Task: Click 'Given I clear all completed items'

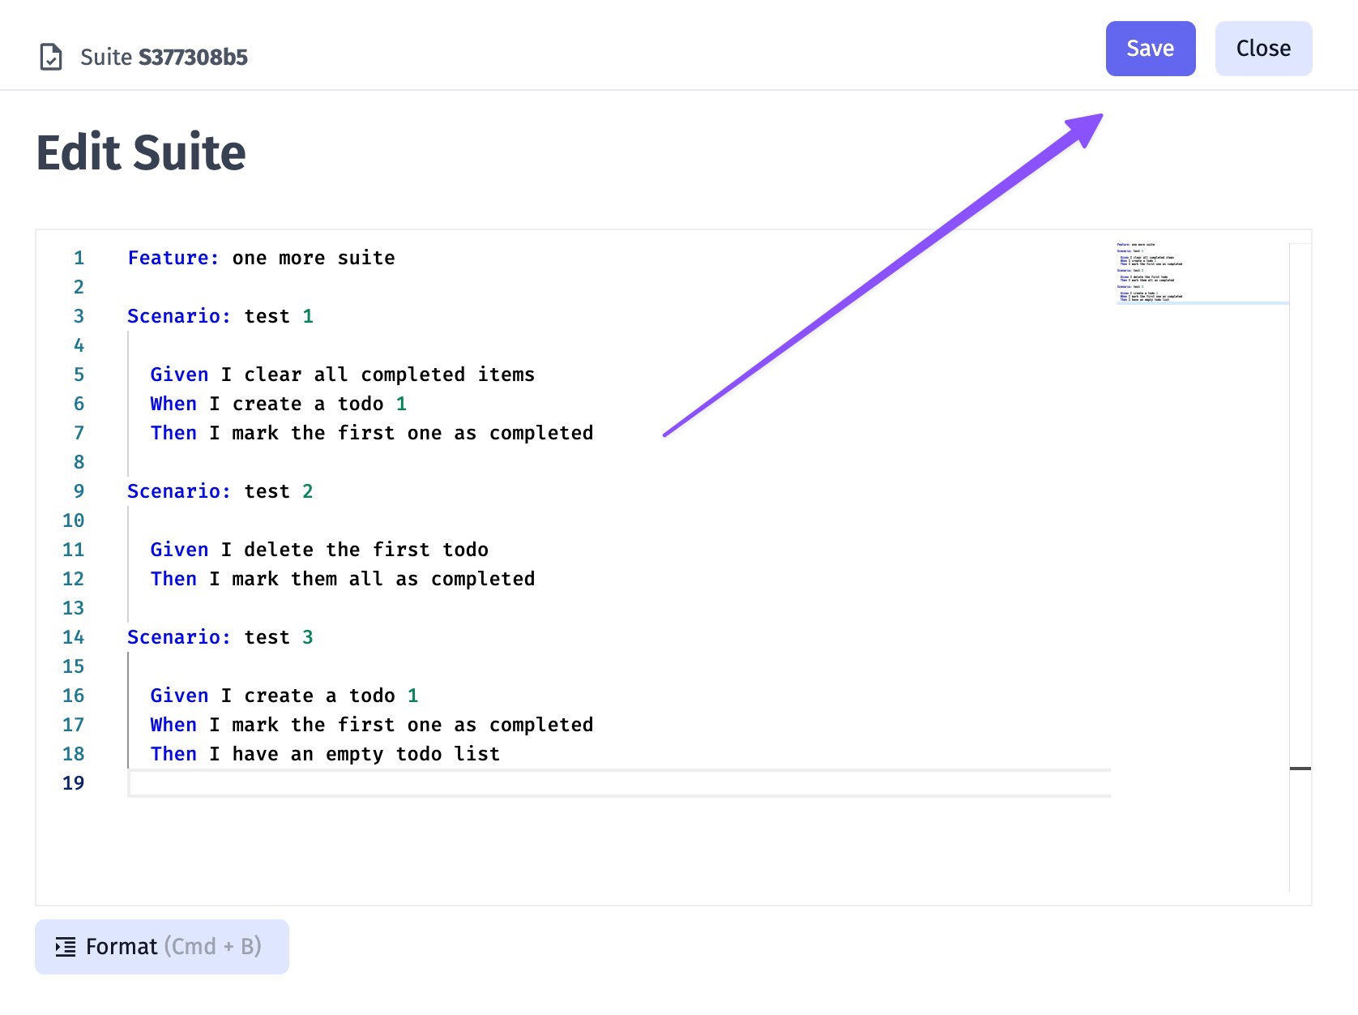Action: 342,375
